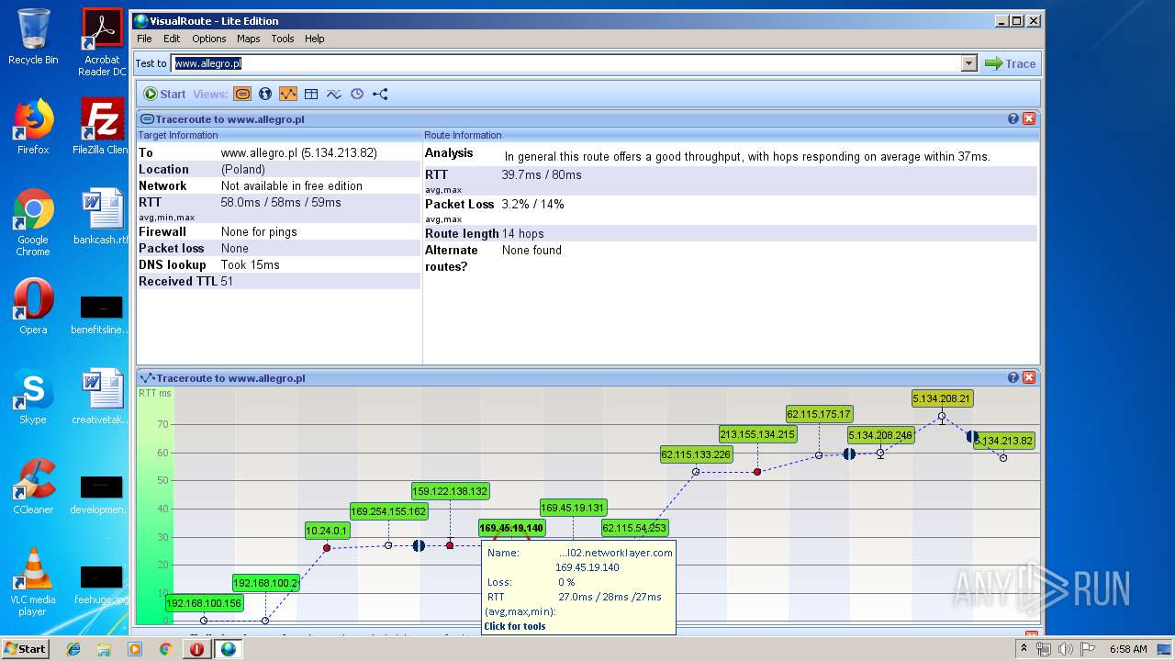Click destination hop label 5.134.213.82
The width and height of the screenshot is (1175, 661).
1003,441
